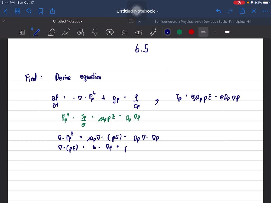Toggle read-only mode with pen-slash icon
The height and width of the screenshot is (203, 271).
[x=254, y=11]
